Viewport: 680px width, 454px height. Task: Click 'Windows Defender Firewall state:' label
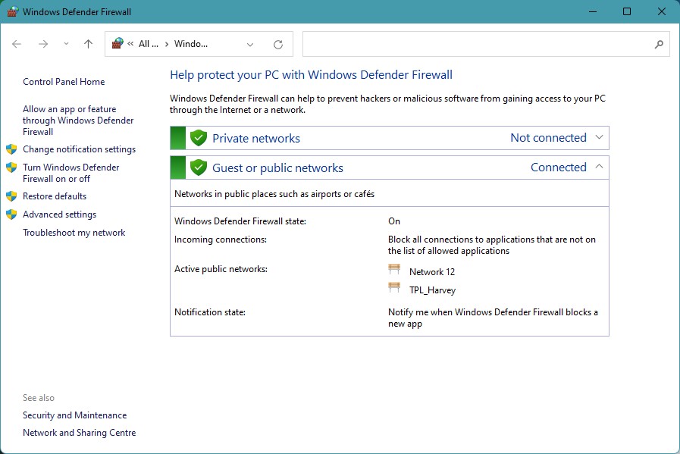point(240,221)
